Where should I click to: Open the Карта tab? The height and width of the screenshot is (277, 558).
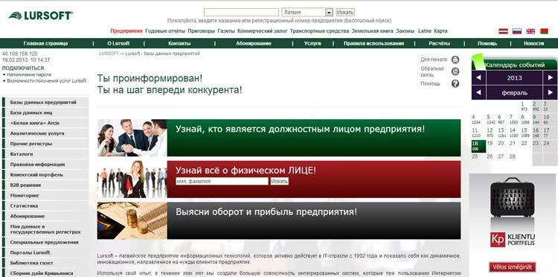440,31
